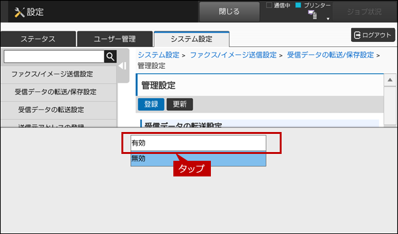Click in the sidebar search field
398x234 pixels.
(54, 56)
